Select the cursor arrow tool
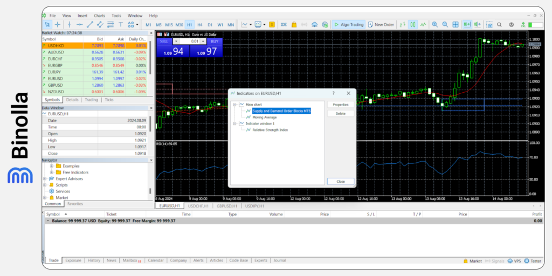552x276 pixels. coord(47,25)
